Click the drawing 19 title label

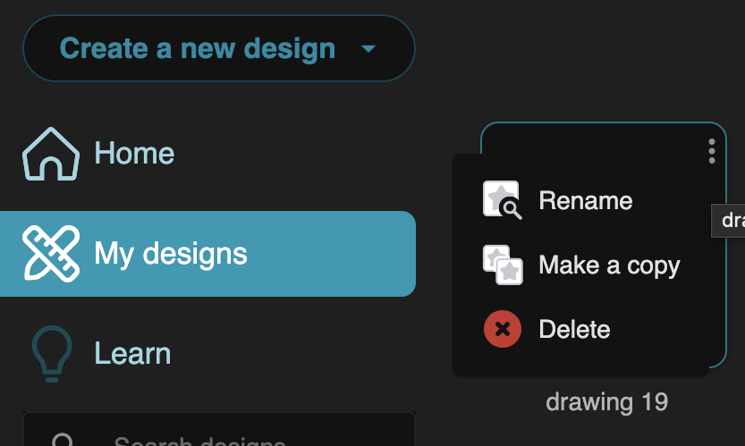(x=606, y=402)
